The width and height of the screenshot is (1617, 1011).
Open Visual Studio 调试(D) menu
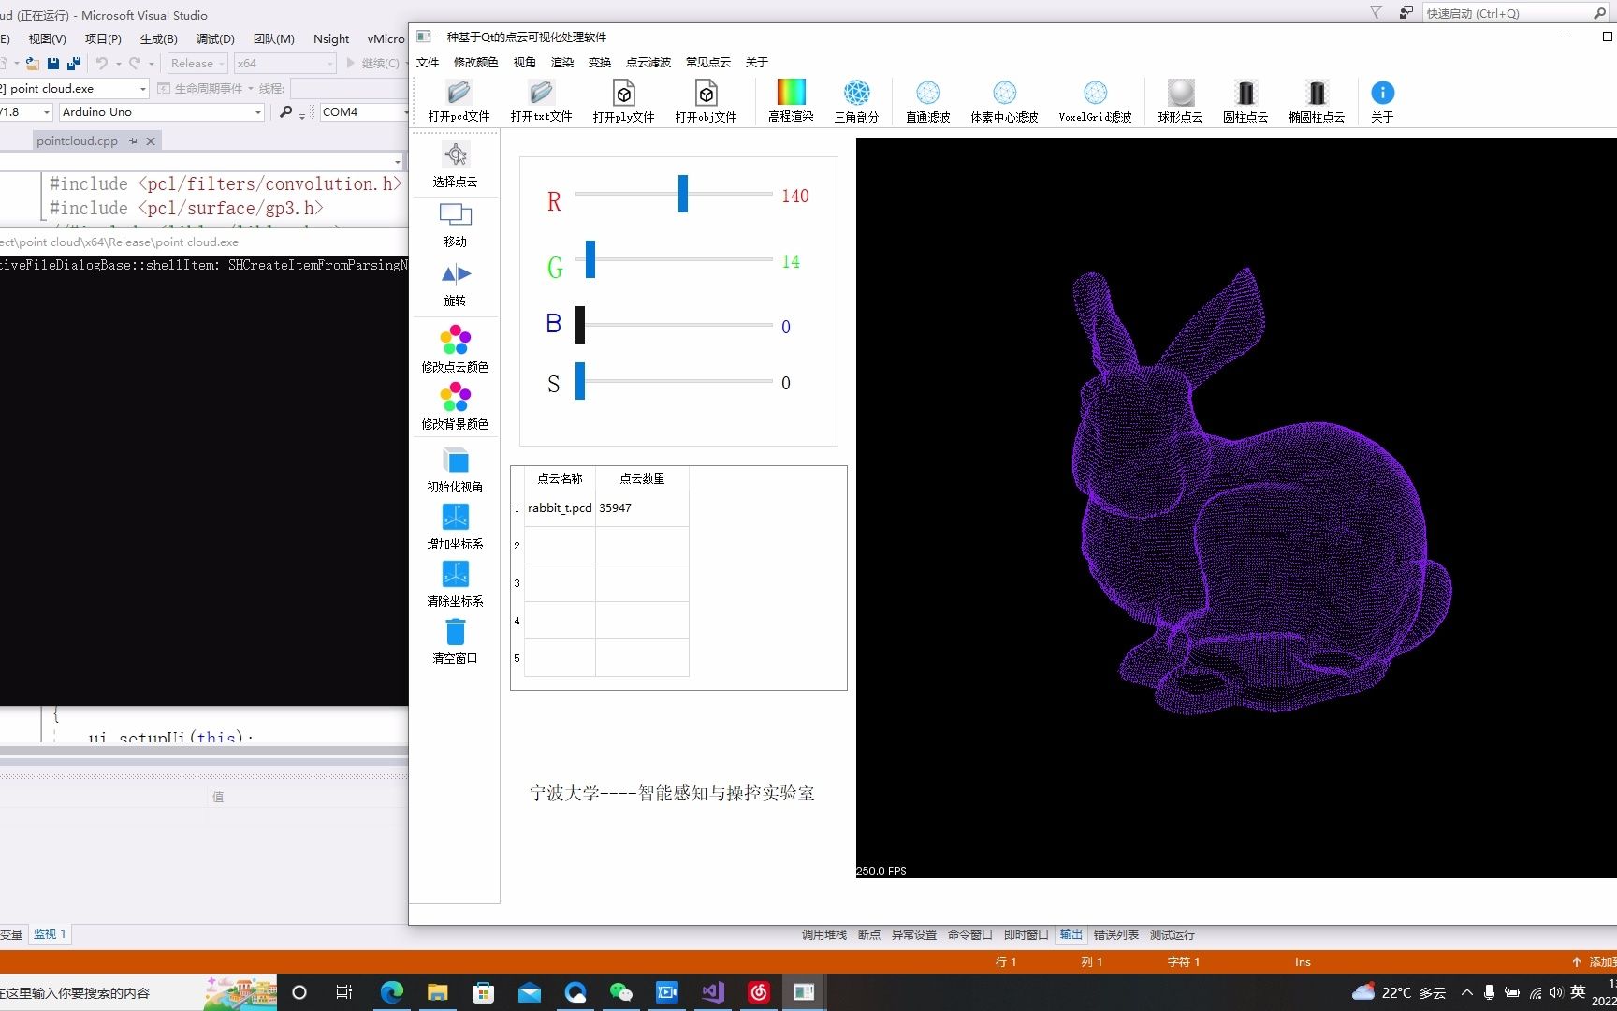(215, 38)
